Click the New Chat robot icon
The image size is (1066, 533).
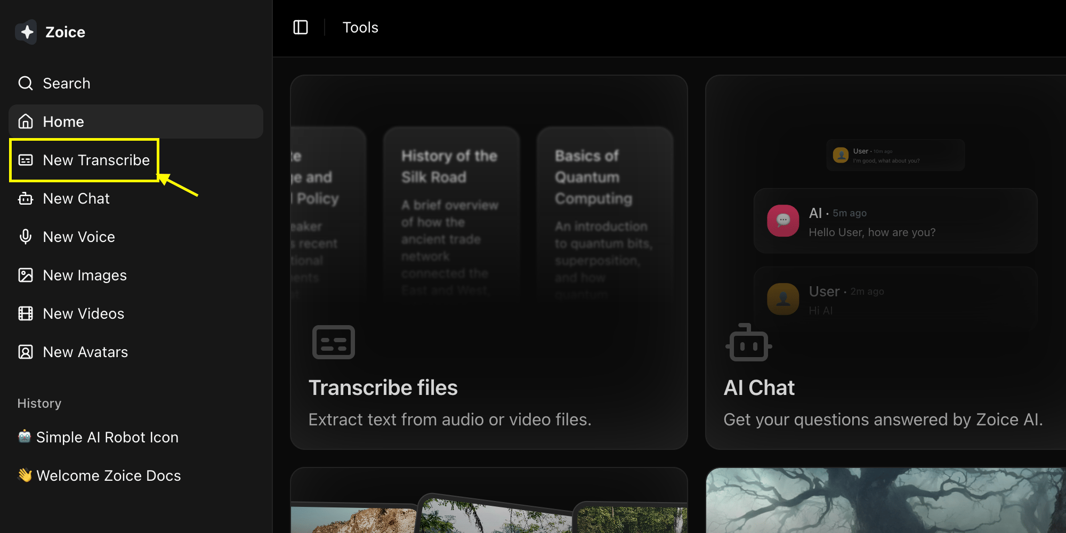pos(26,198)
